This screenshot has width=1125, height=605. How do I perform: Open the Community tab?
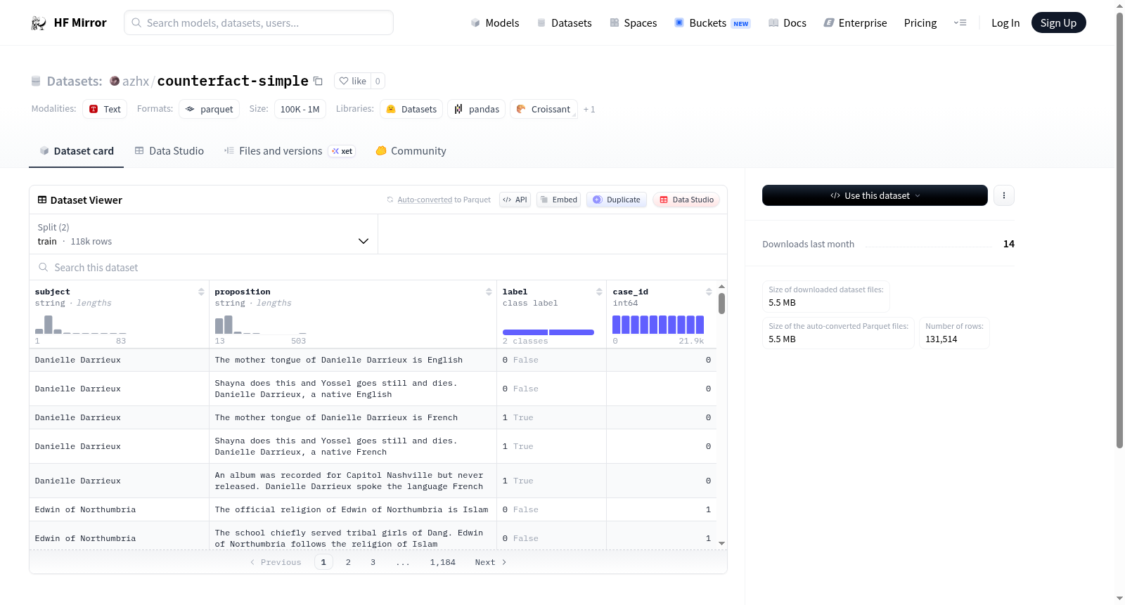[x=411, y=151]
